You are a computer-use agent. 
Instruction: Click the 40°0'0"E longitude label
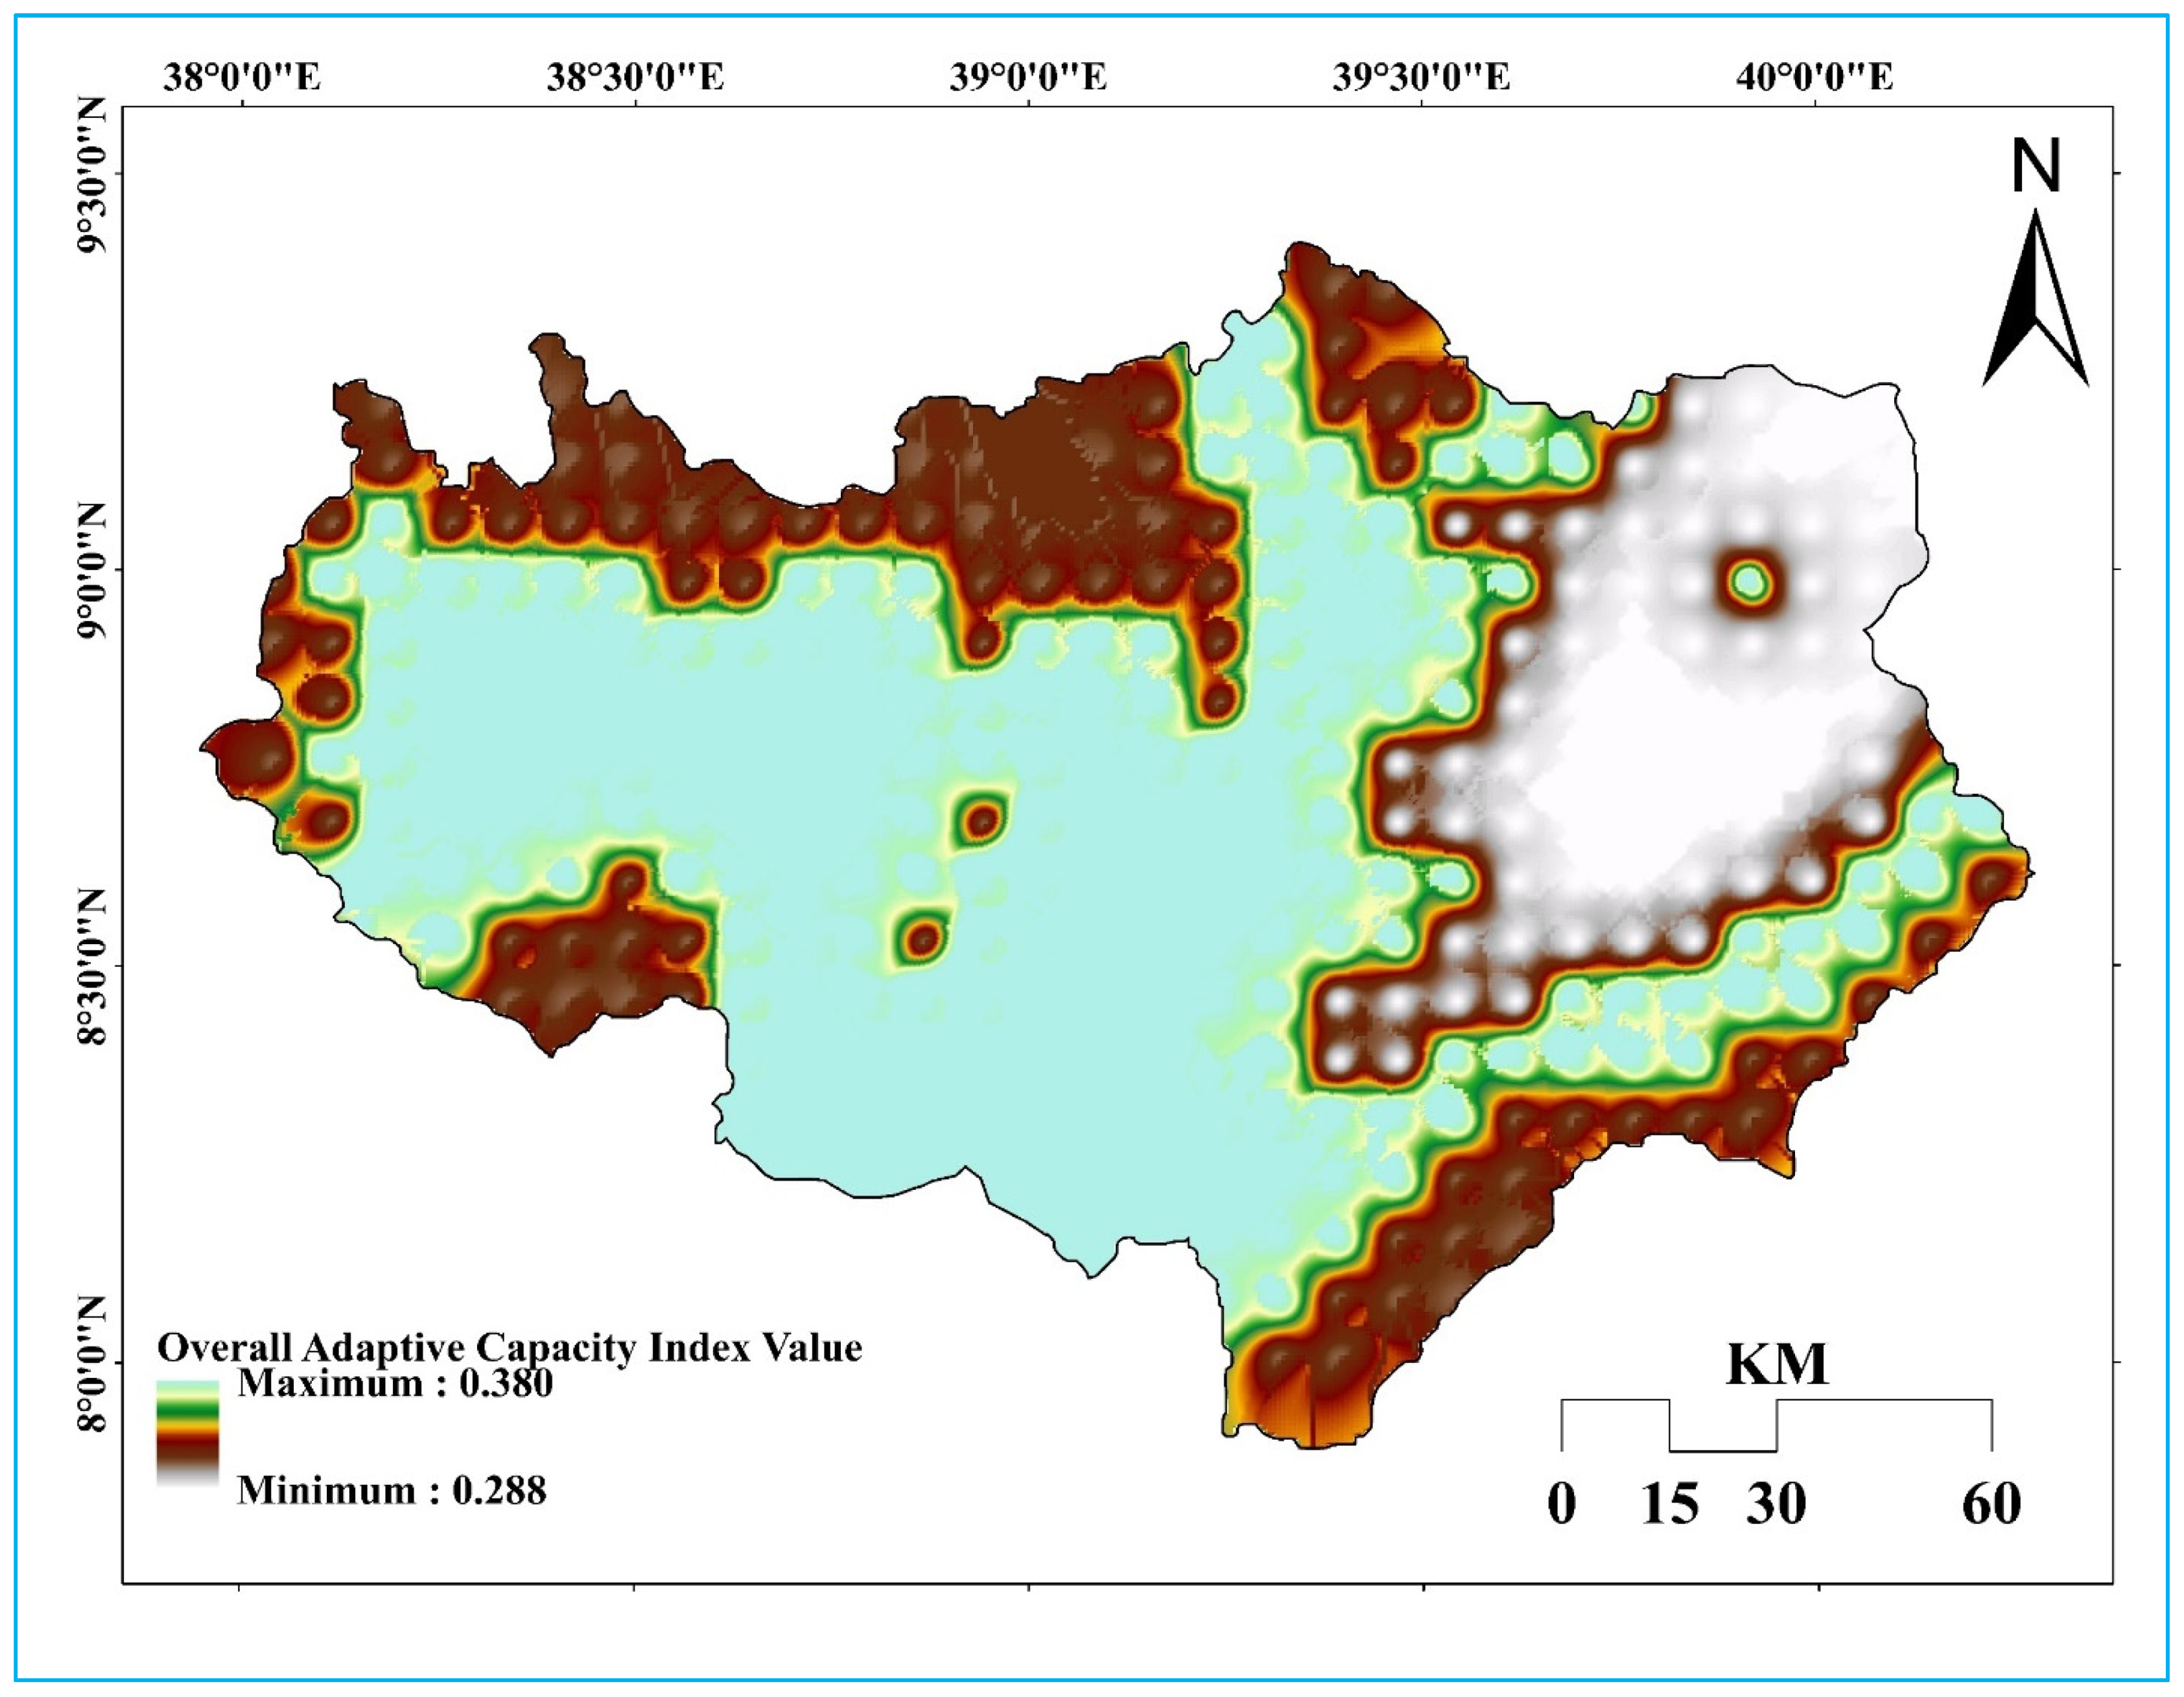[1814, 77]
